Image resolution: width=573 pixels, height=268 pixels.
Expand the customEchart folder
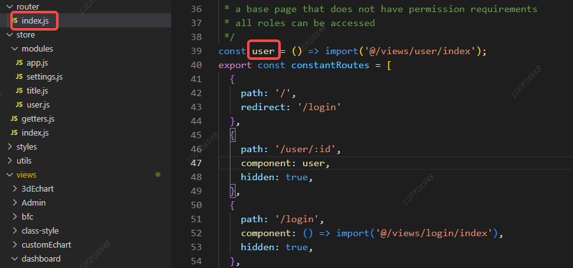coord(14,245)
